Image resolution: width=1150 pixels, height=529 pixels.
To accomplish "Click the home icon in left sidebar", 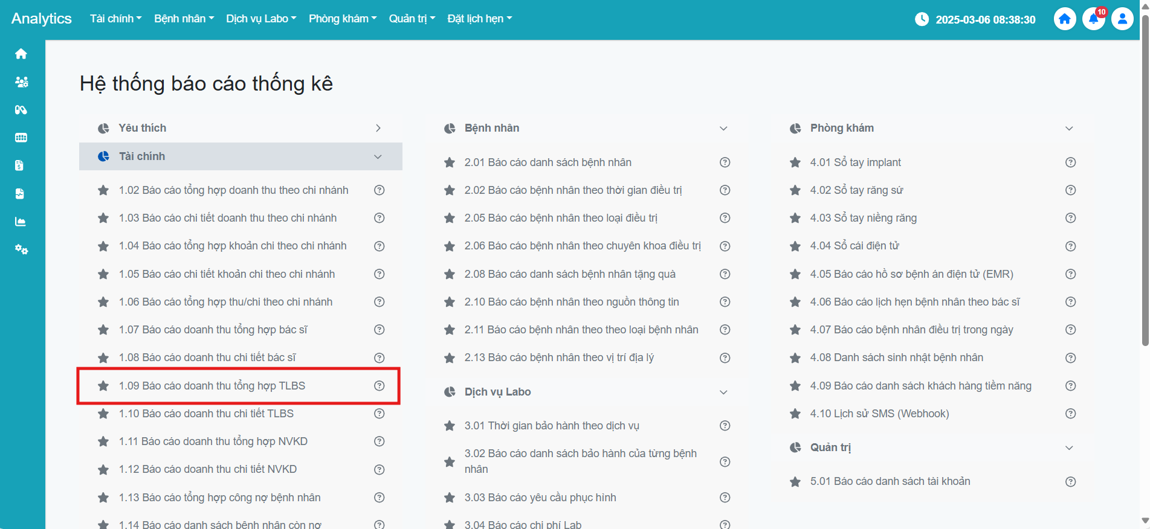I will click(x=21, y=54).
